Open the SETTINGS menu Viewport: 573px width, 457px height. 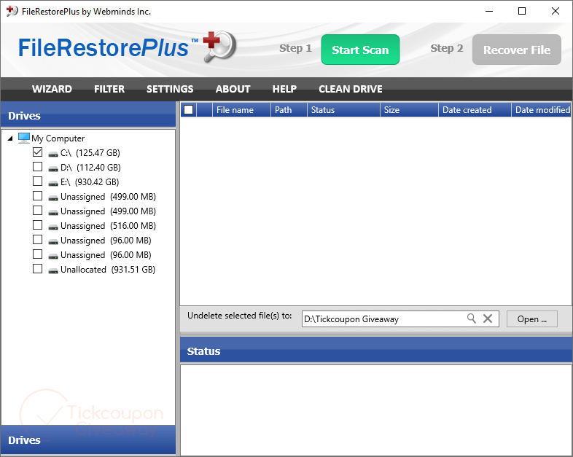(x=170, y=89)
